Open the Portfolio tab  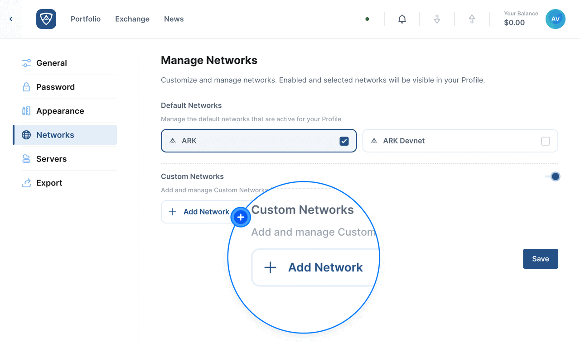86,19
